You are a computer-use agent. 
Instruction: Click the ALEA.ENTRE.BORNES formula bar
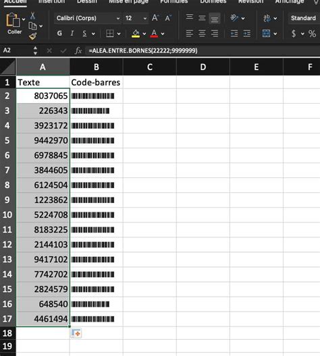coord(203,51)
